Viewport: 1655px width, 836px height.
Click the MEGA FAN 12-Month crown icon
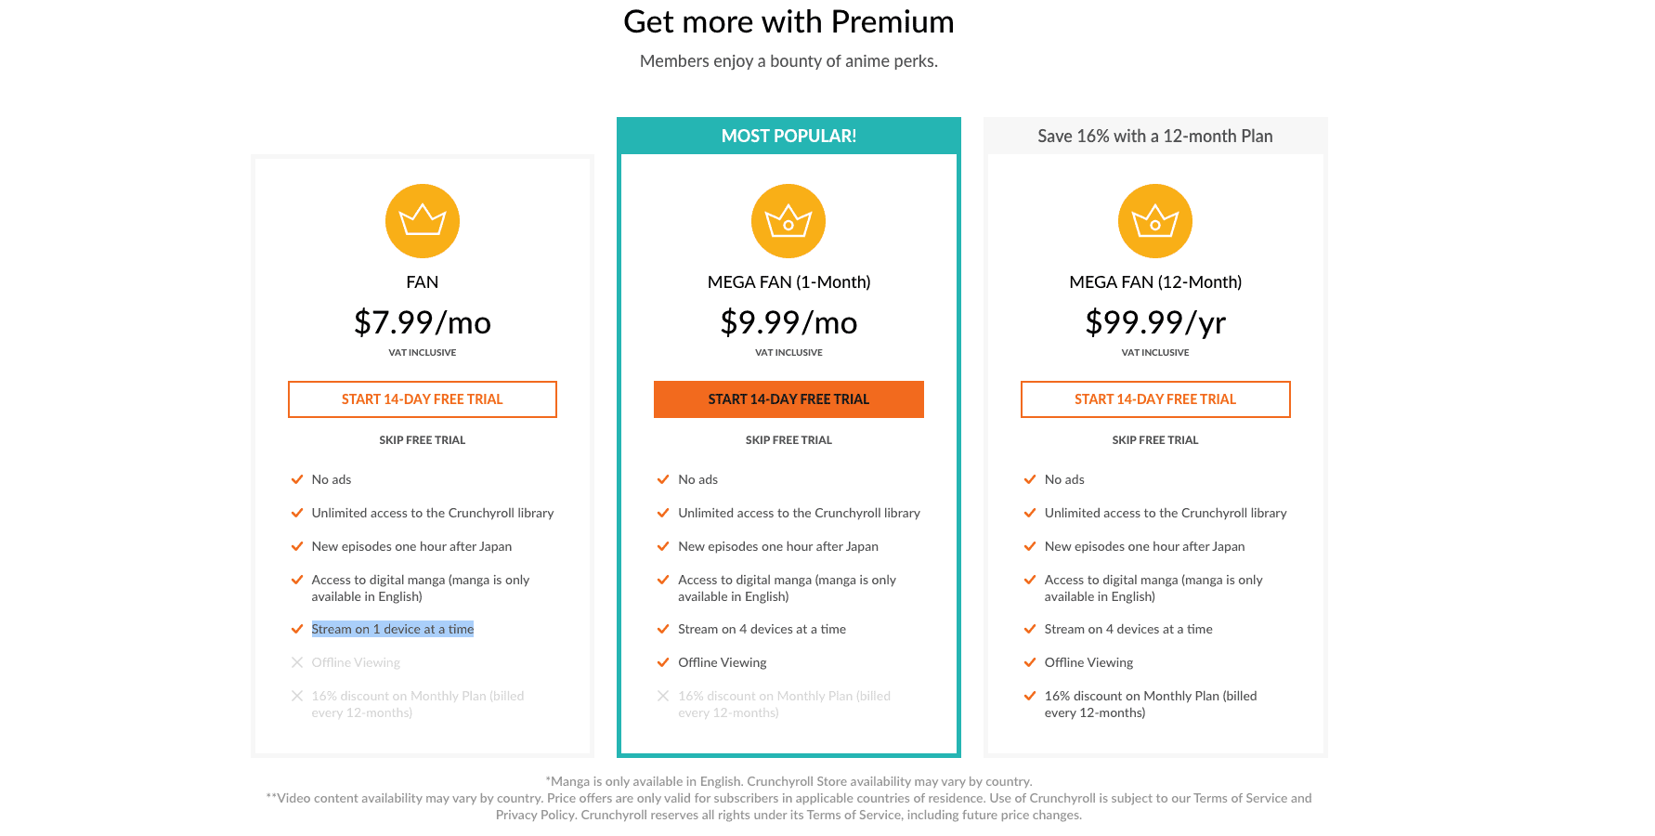[1155, 221]
